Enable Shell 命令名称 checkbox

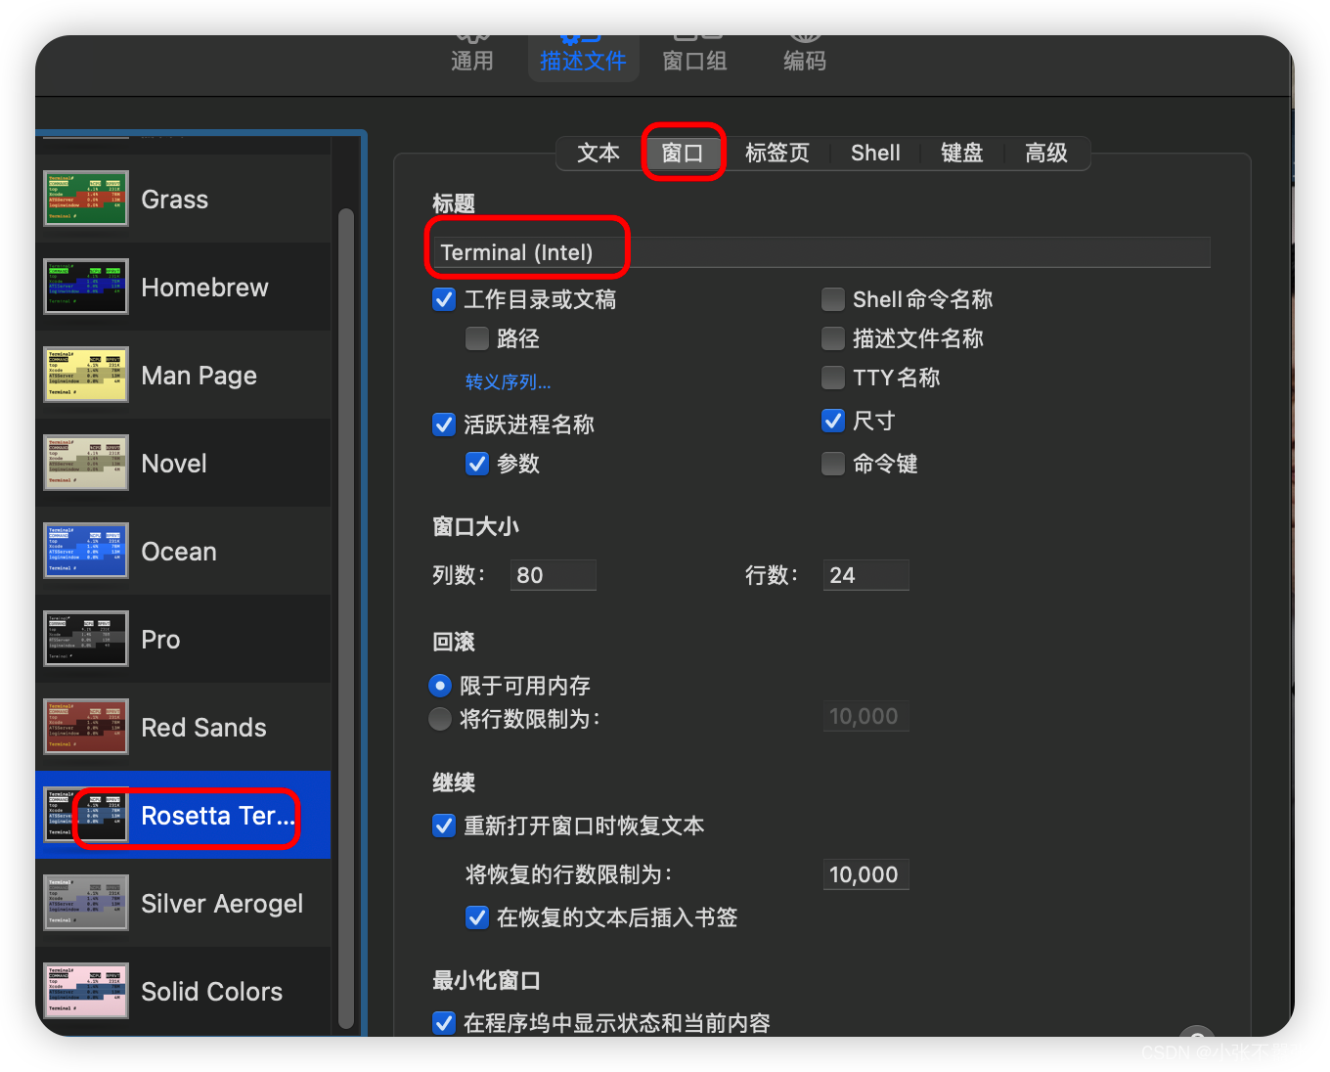[833, 299]
